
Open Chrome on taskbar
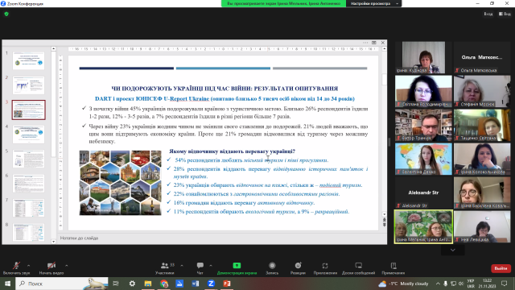(164, 284)
